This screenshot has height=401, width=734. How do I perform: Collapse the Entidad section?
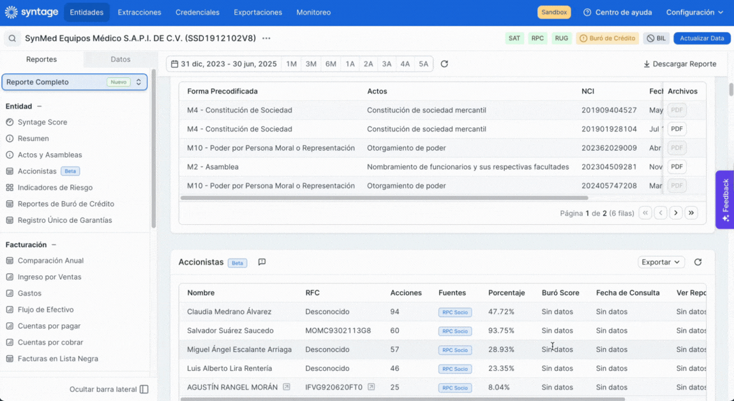click(40, 107)
